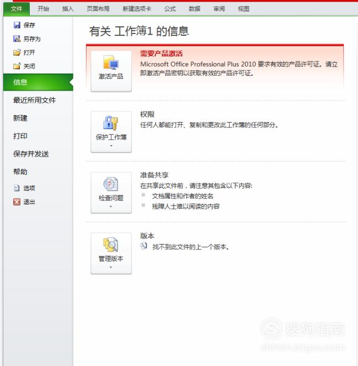
Task: Click the 选项 text label
Action: (x=29, y=188)
